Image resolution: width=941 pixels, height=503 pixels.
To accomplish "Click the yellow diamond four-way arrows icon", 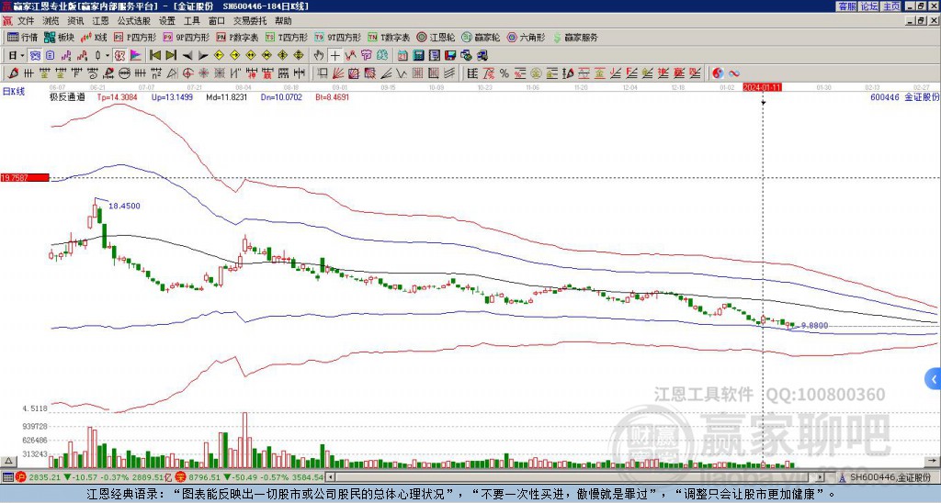I will coord(299,56).
